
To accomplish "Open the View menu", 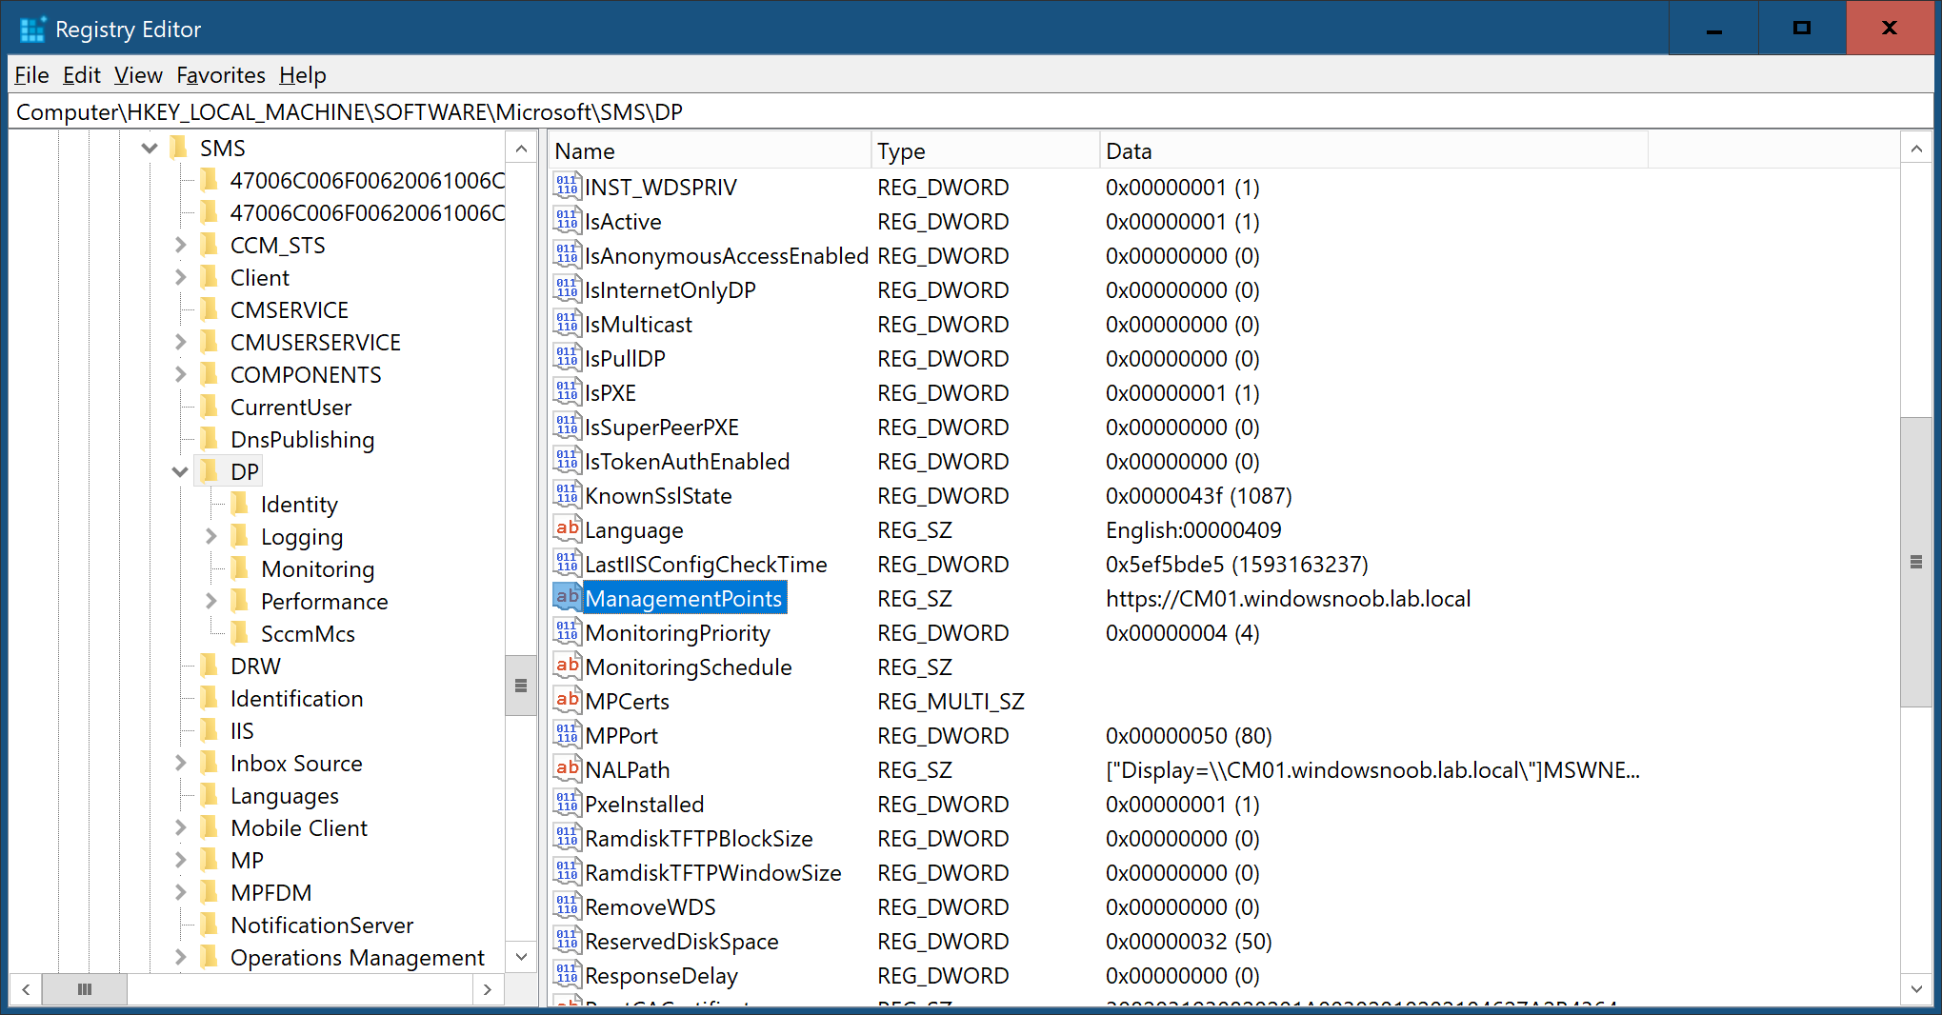I will pos(138,75).
